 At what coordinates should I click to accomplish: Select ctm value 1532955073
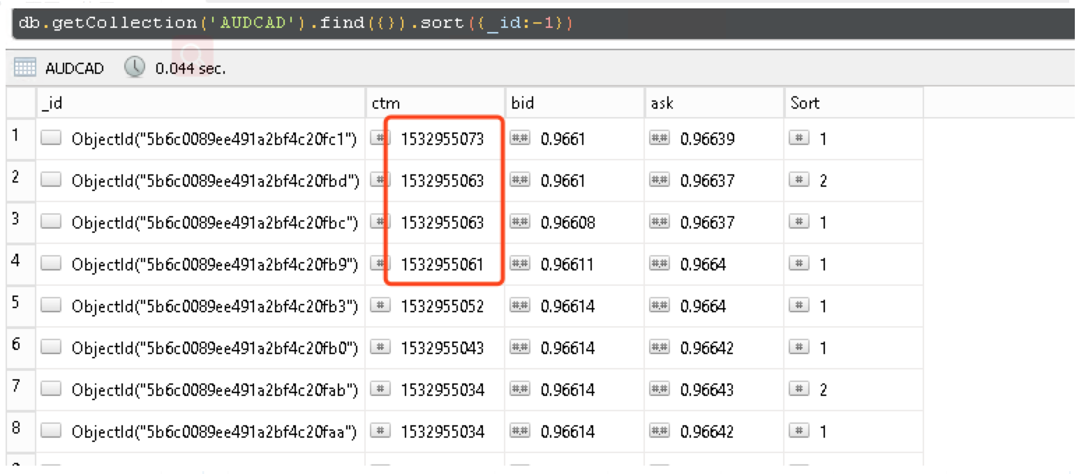[442, 139]
